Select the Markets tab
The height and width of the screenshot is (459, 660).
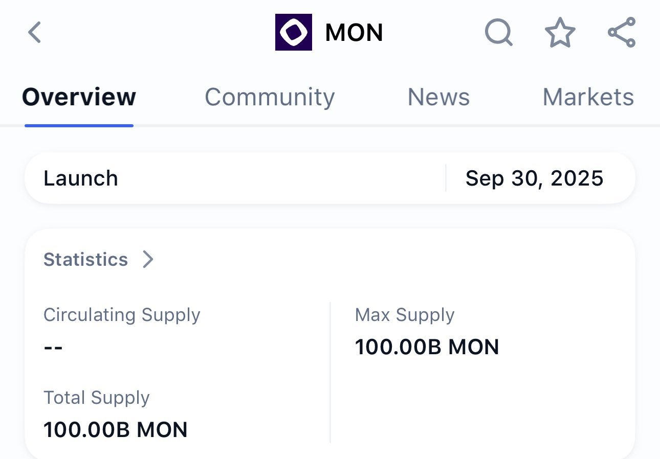[587, 97]
